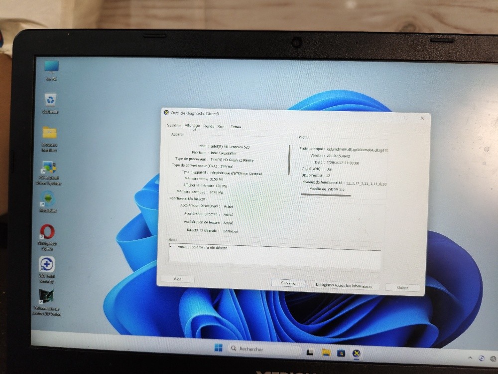The image size is (498, 374).
Task: Click the DDI Direct3D 12 value
Action: pos(328,176)
